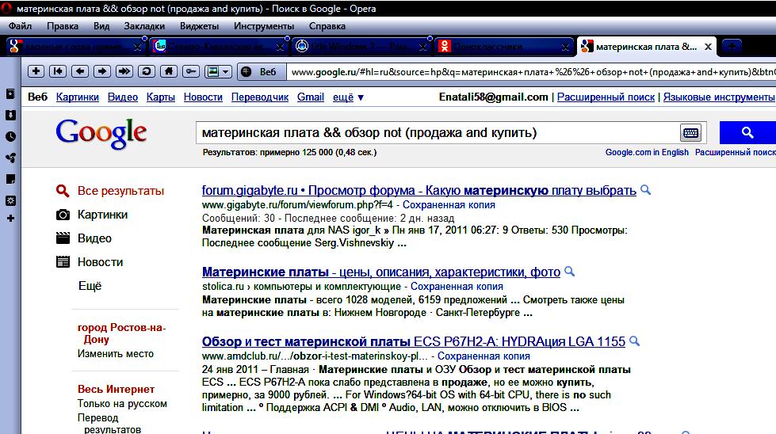Go forward with the right arrow button
Screen dimensions: 776x434
(102, 71)
